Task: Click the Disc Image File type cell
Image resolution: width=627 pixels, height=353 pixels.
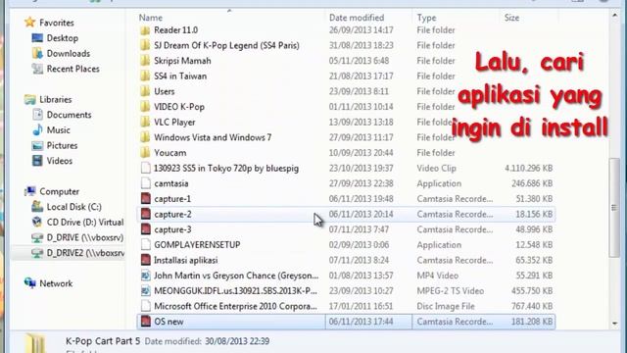Action: tap(446, 306)
